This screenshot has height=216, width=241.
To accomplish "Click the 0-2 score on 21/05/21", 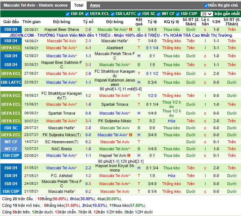I will click(x=88, y=191).
